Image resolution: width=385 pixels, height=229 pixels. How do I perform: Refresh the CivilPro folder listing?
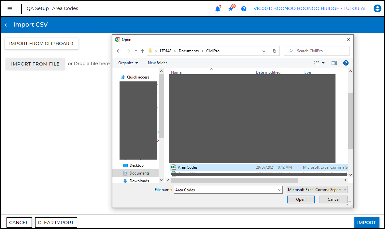[x=274, y=51]
